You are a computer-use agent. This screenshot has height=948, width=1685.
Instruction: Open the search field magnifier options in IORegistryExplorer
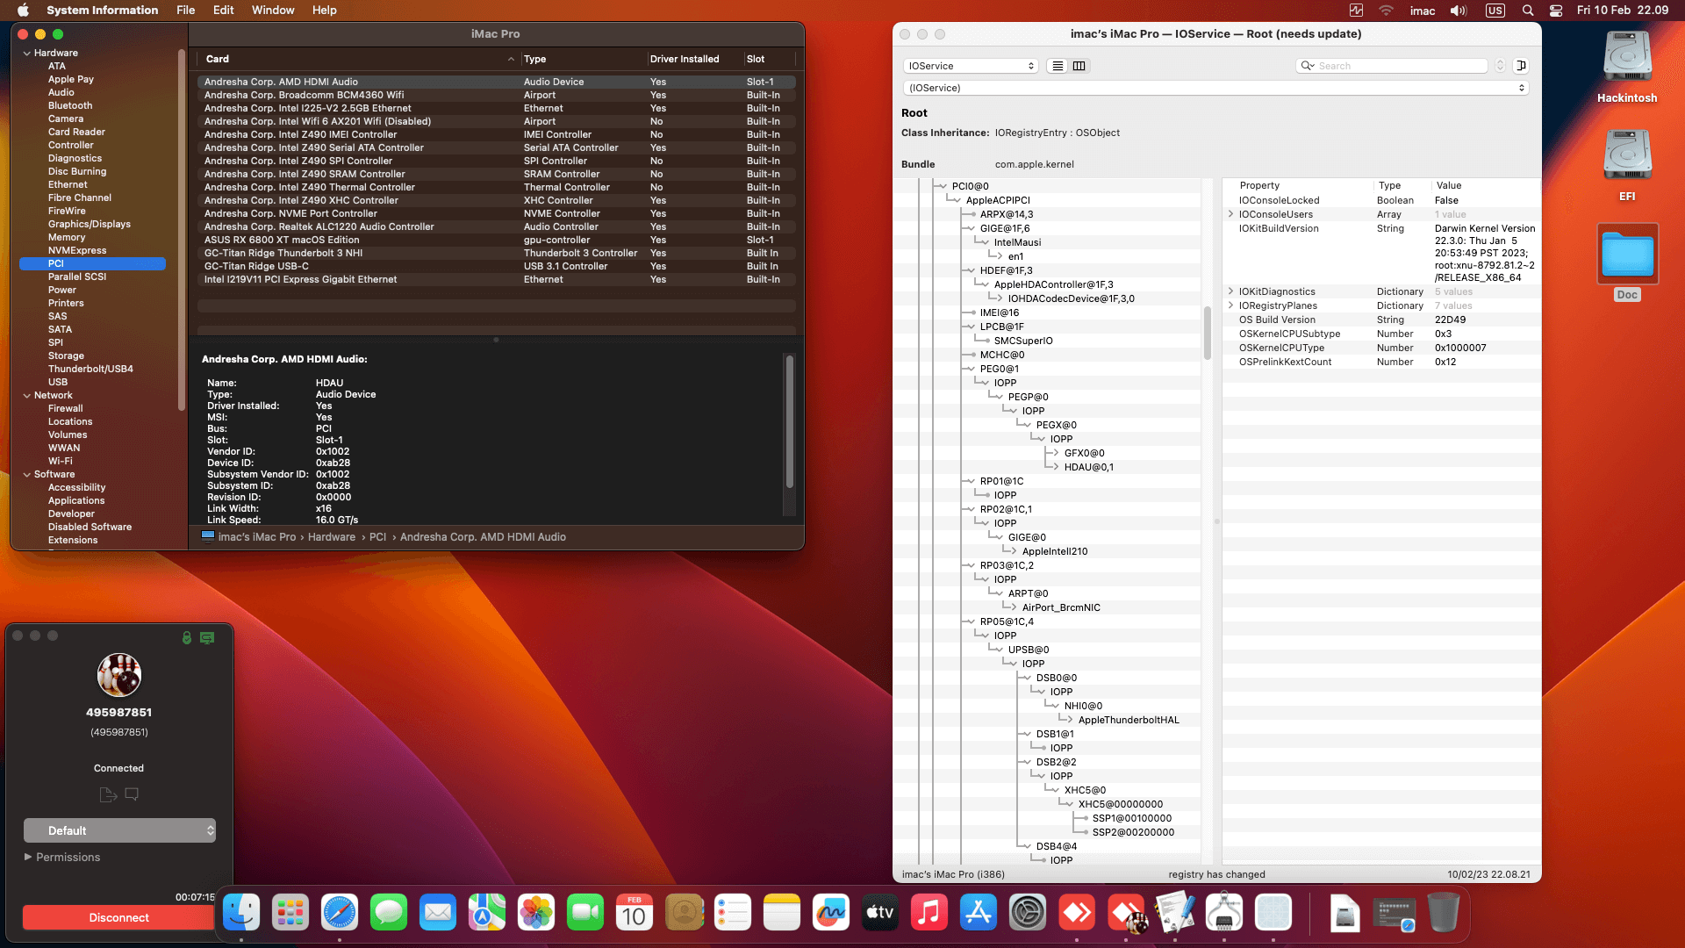coord(1307,65)
